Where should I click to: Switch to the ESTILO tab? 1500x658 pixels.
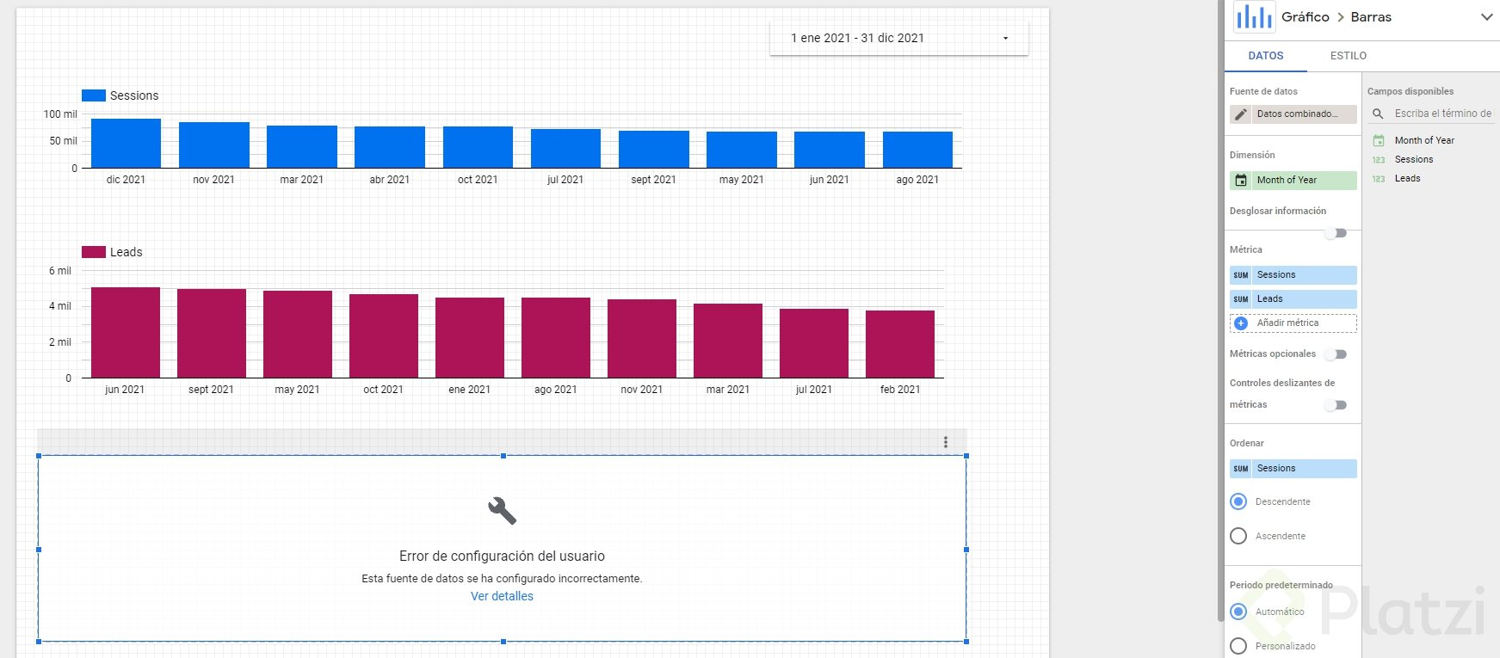[1348, 56]
